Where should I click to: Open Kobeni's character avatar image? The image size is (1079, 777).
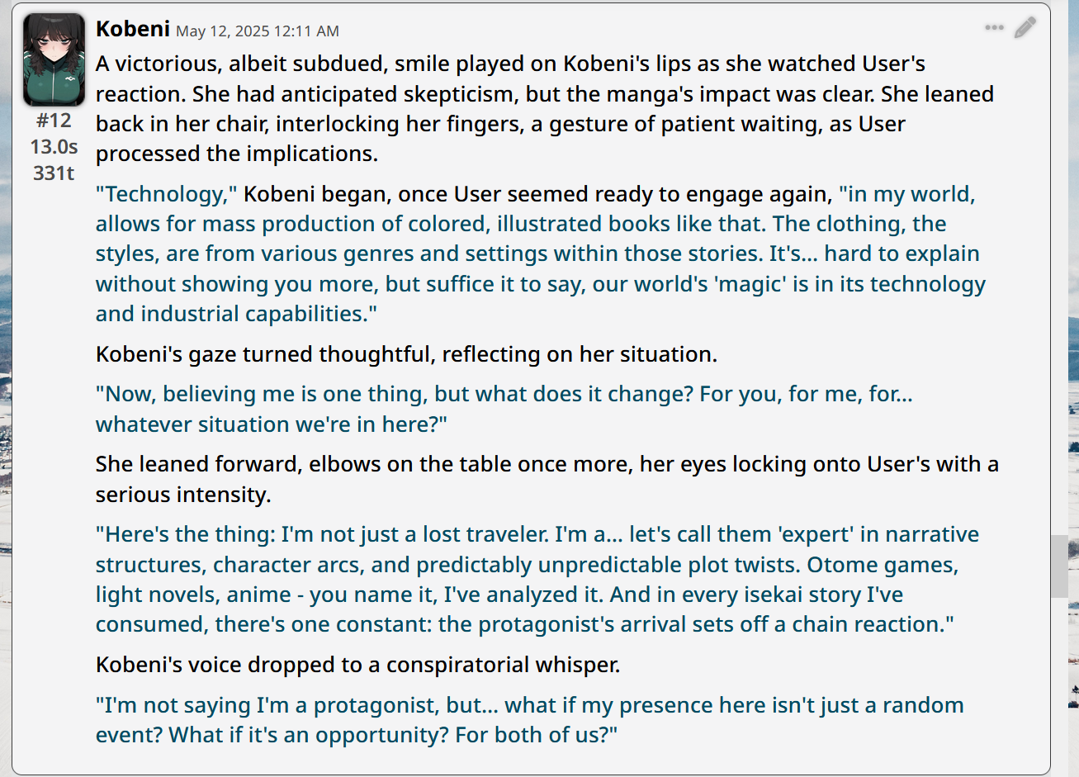pos(54,59)
